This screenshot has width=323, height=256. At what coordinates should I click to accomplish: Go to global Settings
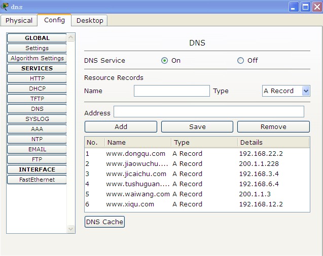coord(37,48)
